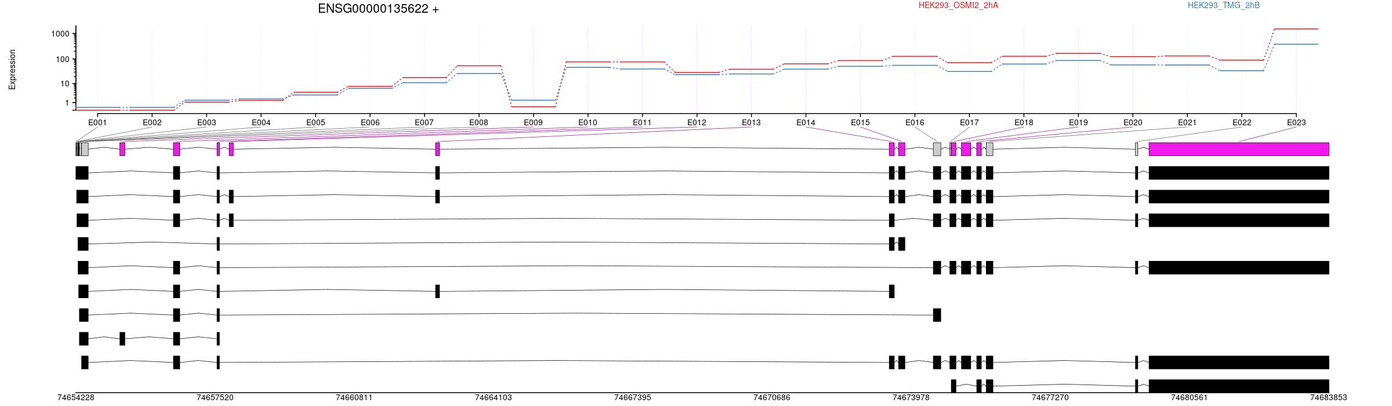This screenshot has height=406, width=1392.
Task: Click the E018 exon label
Action: tap(1024, 122)
